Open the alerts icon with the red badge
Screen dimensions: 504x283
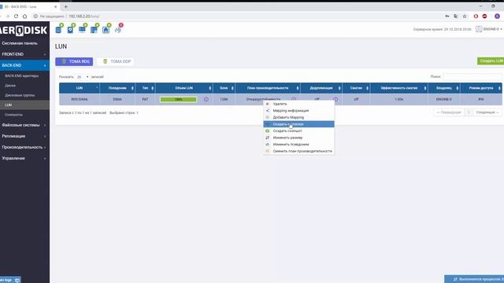(x=118, y=30)
